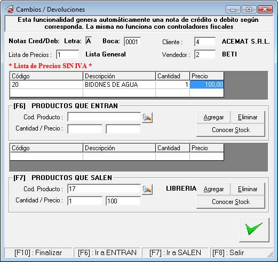Open product search in Productos que Entran

click(x=147, y=118)
